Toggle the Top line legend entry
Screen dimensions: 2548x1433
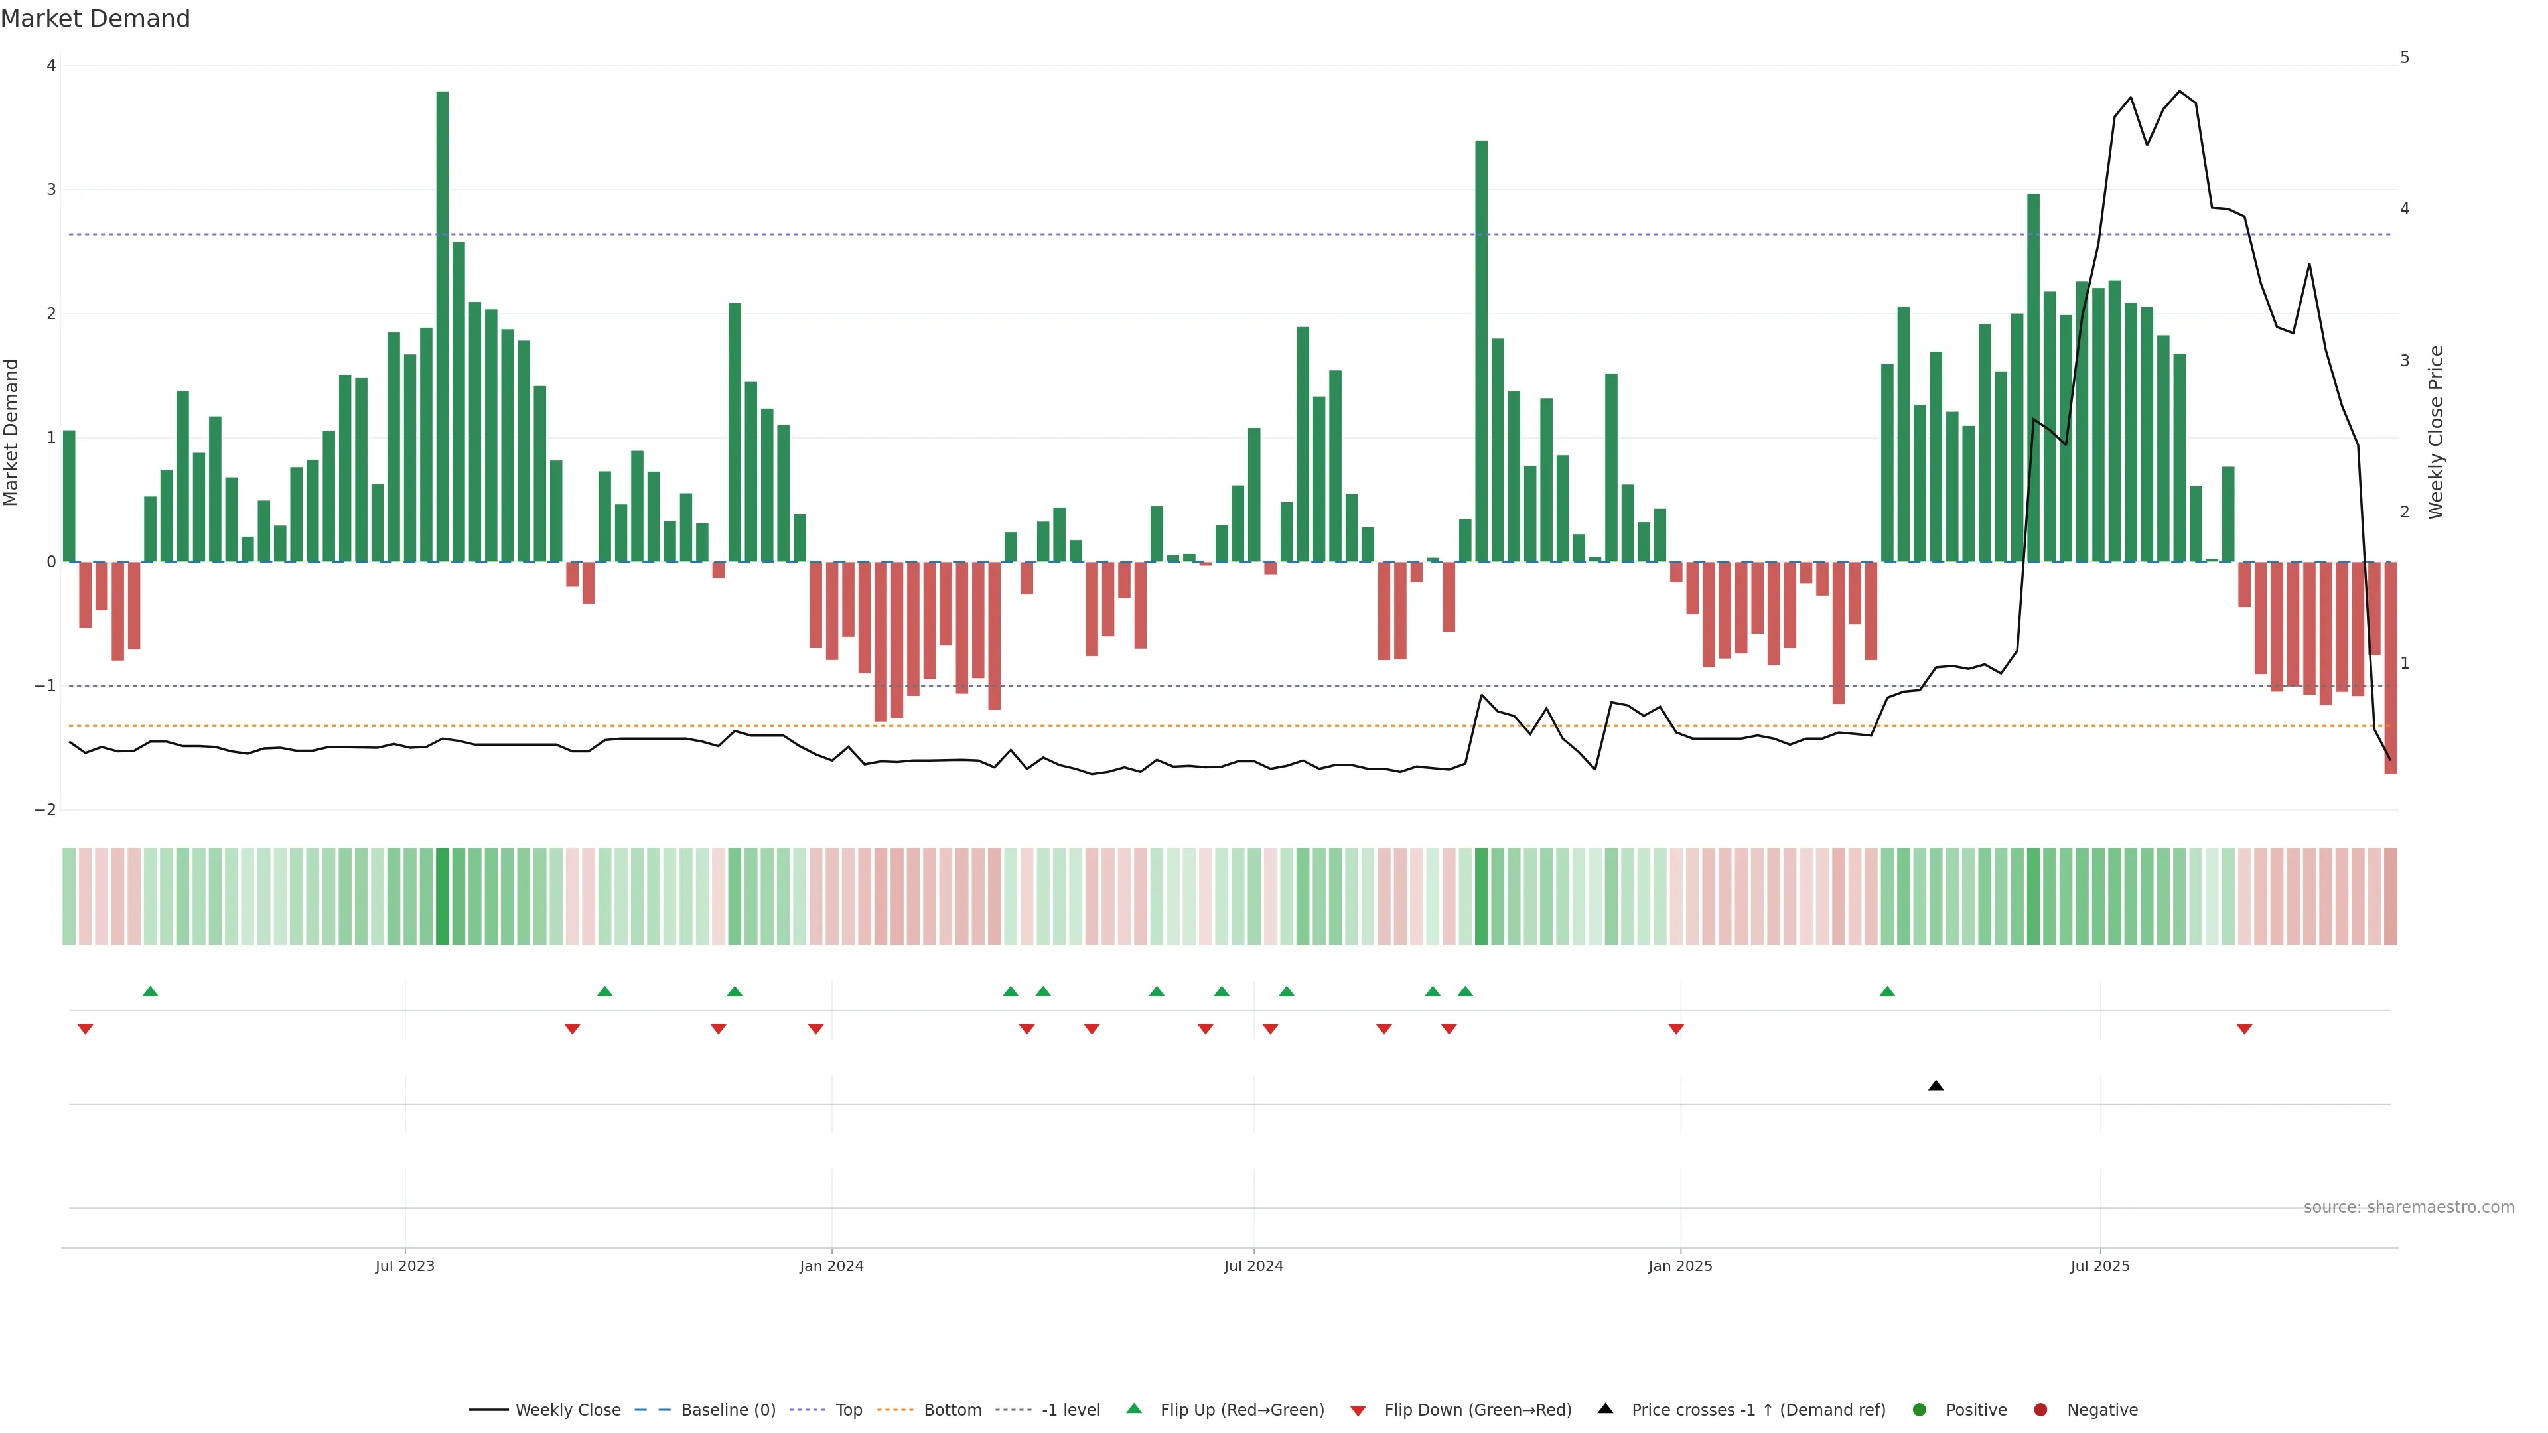click(848, 1409)
